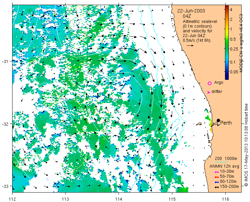The height and width of the screenshot is (202, 250).
Task: Click the colorbar value '0.05'
Action: [x=234, y=72]
